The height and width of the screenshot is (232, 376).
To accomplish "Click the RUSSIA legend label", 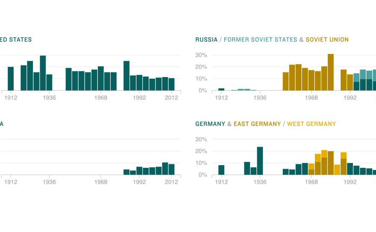I will pyautogui.click(x=206, y=40).
